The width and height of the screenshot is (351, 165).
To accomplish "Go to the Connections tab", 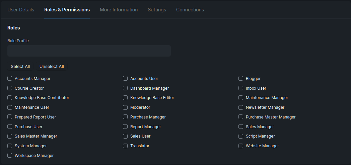I will (190, 10).
